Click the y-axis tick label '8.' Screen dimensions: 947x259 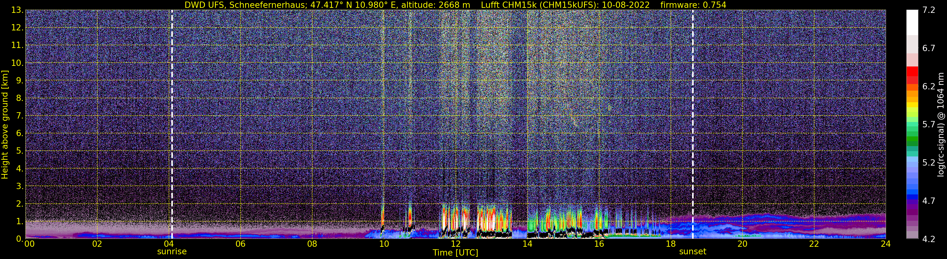coord(19,98)
